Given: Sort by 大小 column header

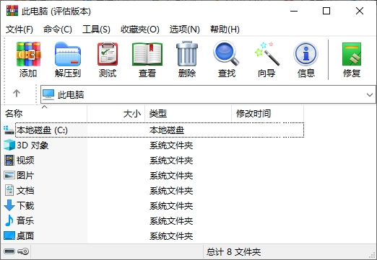Looking at the screenshot, I should [116, 113].
